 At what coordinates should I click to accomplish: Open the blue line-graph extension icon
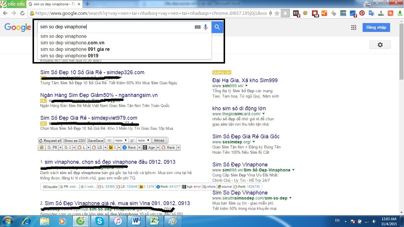353,13
